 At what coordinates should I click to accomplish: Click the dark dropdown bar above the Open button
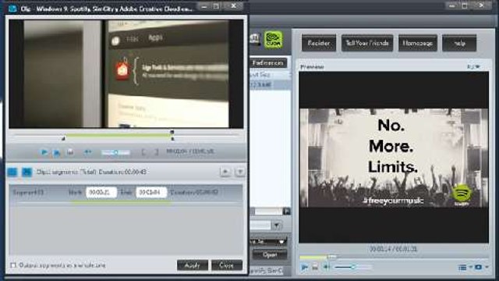(269, 241)
